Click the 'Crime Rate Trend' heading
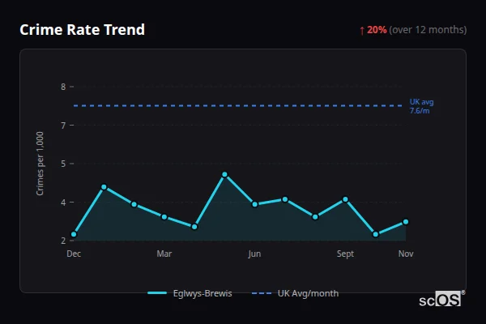This screenshot has height=324, width=486. 82,30
